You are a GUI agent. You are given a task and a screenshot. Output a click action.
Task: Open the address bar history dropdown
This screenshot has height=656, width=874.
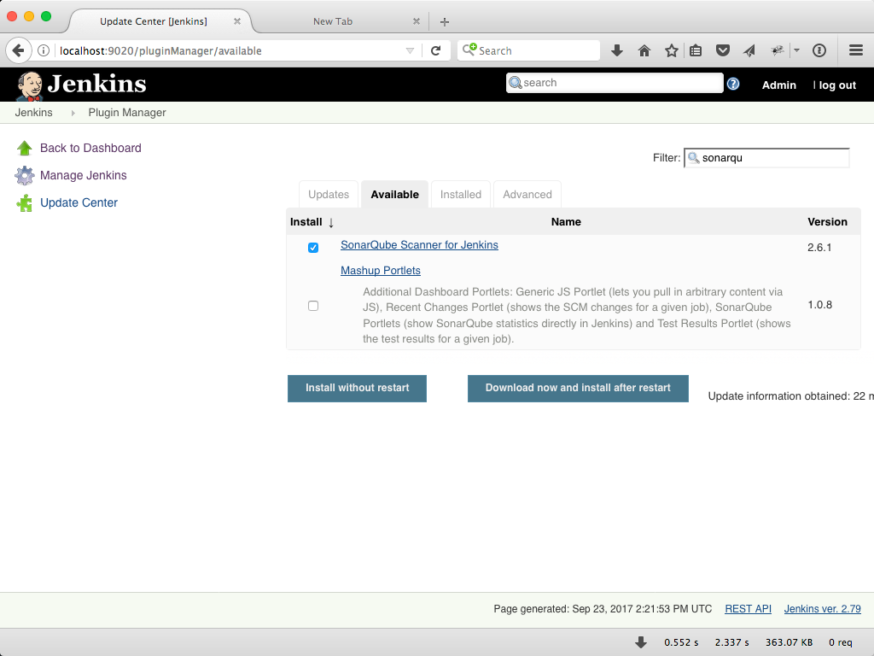(411, 50)
